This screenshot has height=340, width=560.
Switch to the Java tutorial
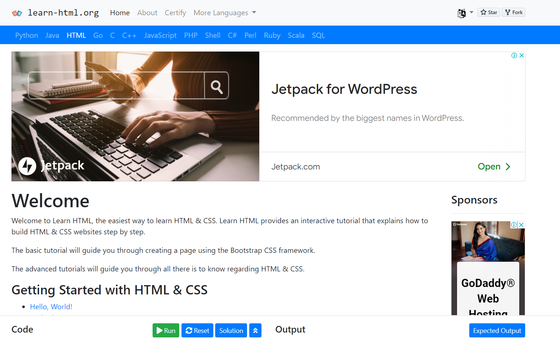pyautogui.click(x=52, y=35)
